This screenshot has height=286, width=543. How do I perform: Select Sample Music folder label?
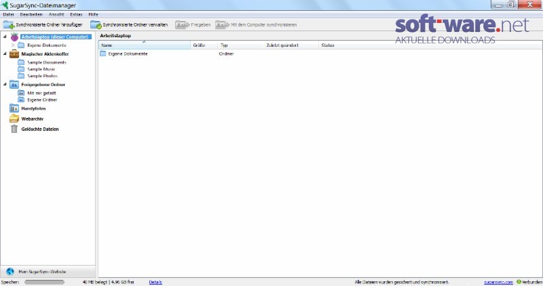click(41, 69)
